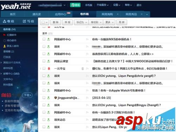Open the 移动到 dropdown
This screenshot has width=176, height=132.
point(96,22)
